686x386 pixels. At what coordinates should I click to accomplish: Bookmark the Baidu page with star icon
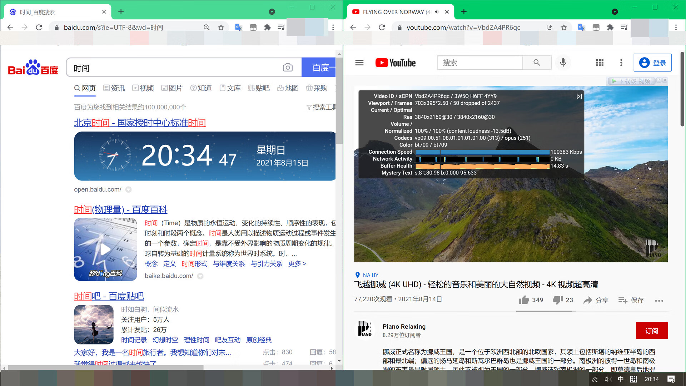(221, 27)
